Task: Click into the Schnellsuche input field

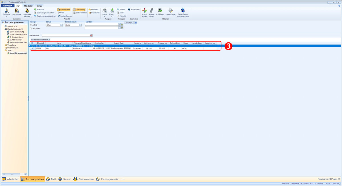Action: (66, 35)
